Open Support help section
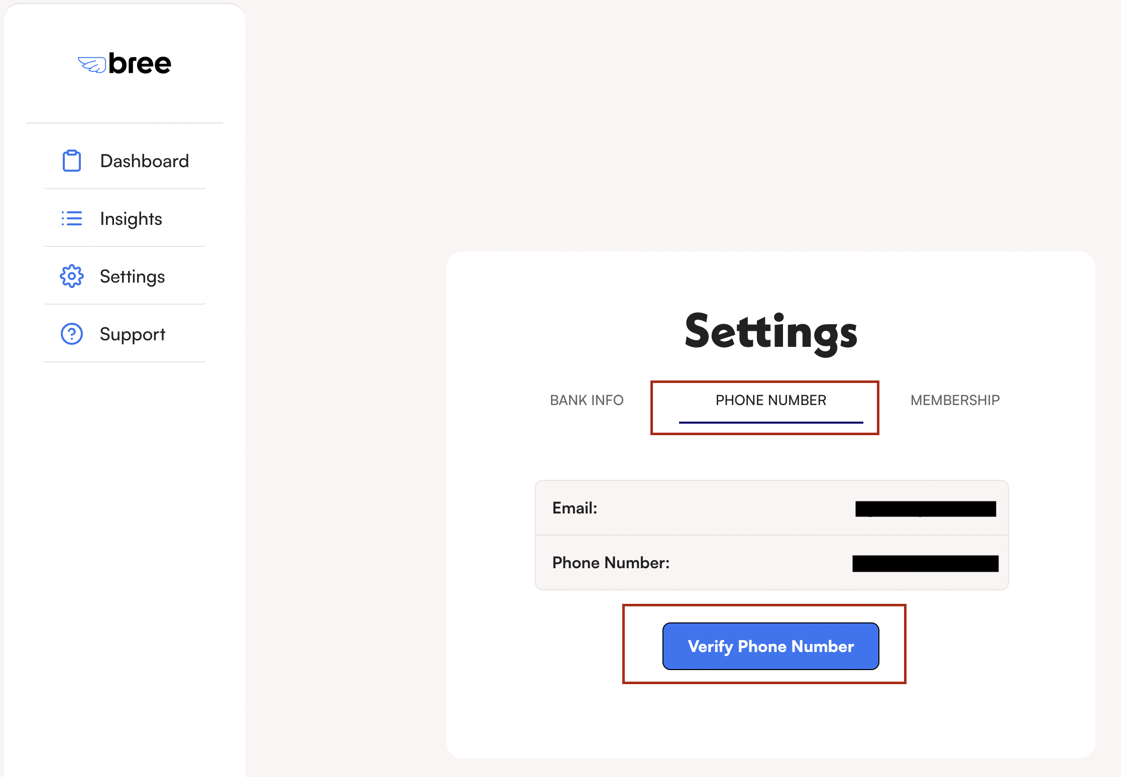 [x=132, y=333]
